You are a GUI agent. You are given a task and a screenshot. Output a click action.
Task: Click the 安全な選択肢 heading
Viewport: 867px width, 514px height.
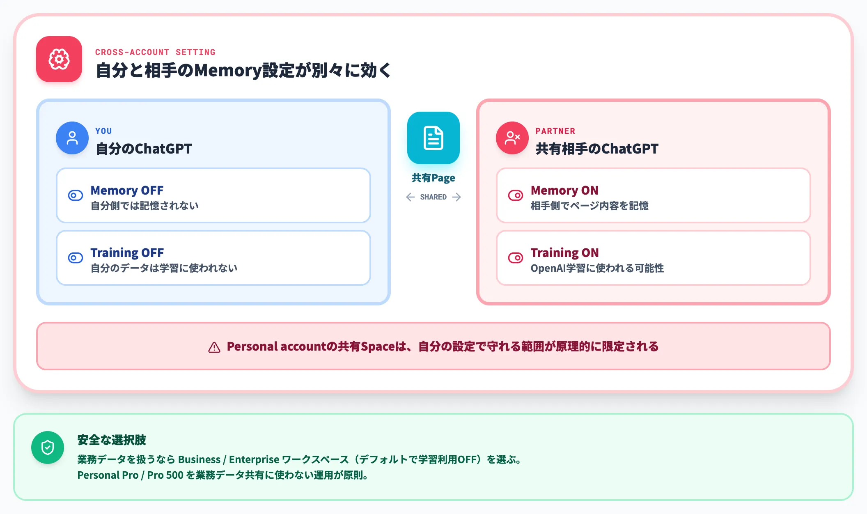(x=112, y=440)
